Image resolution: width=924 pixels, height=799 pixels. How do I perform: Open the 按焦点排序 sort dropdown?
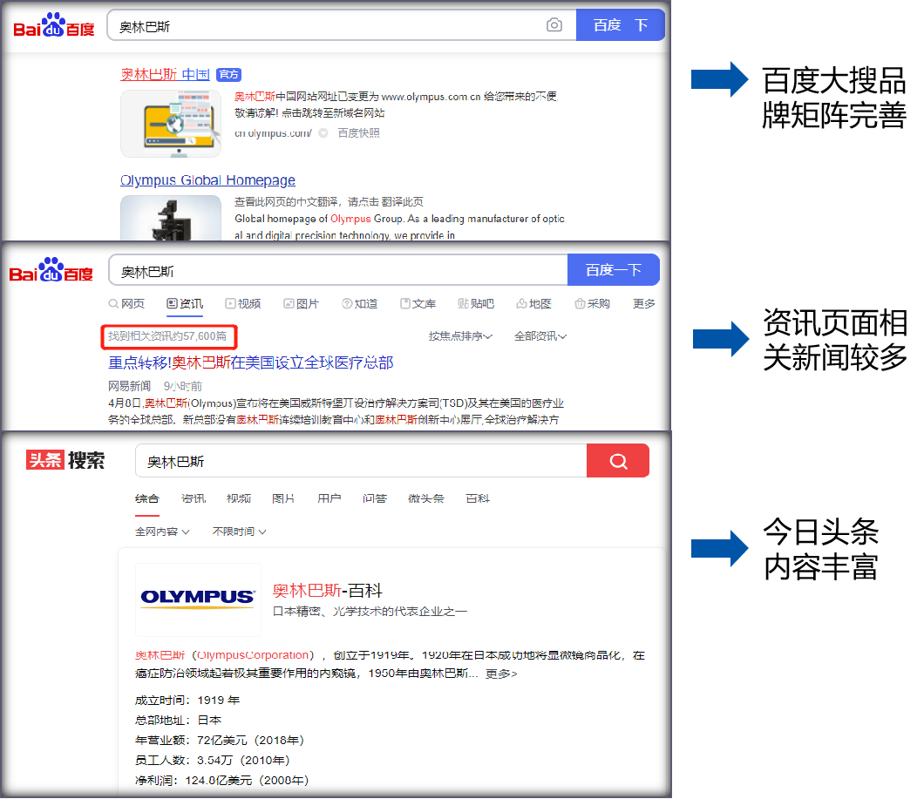(460, 336)
